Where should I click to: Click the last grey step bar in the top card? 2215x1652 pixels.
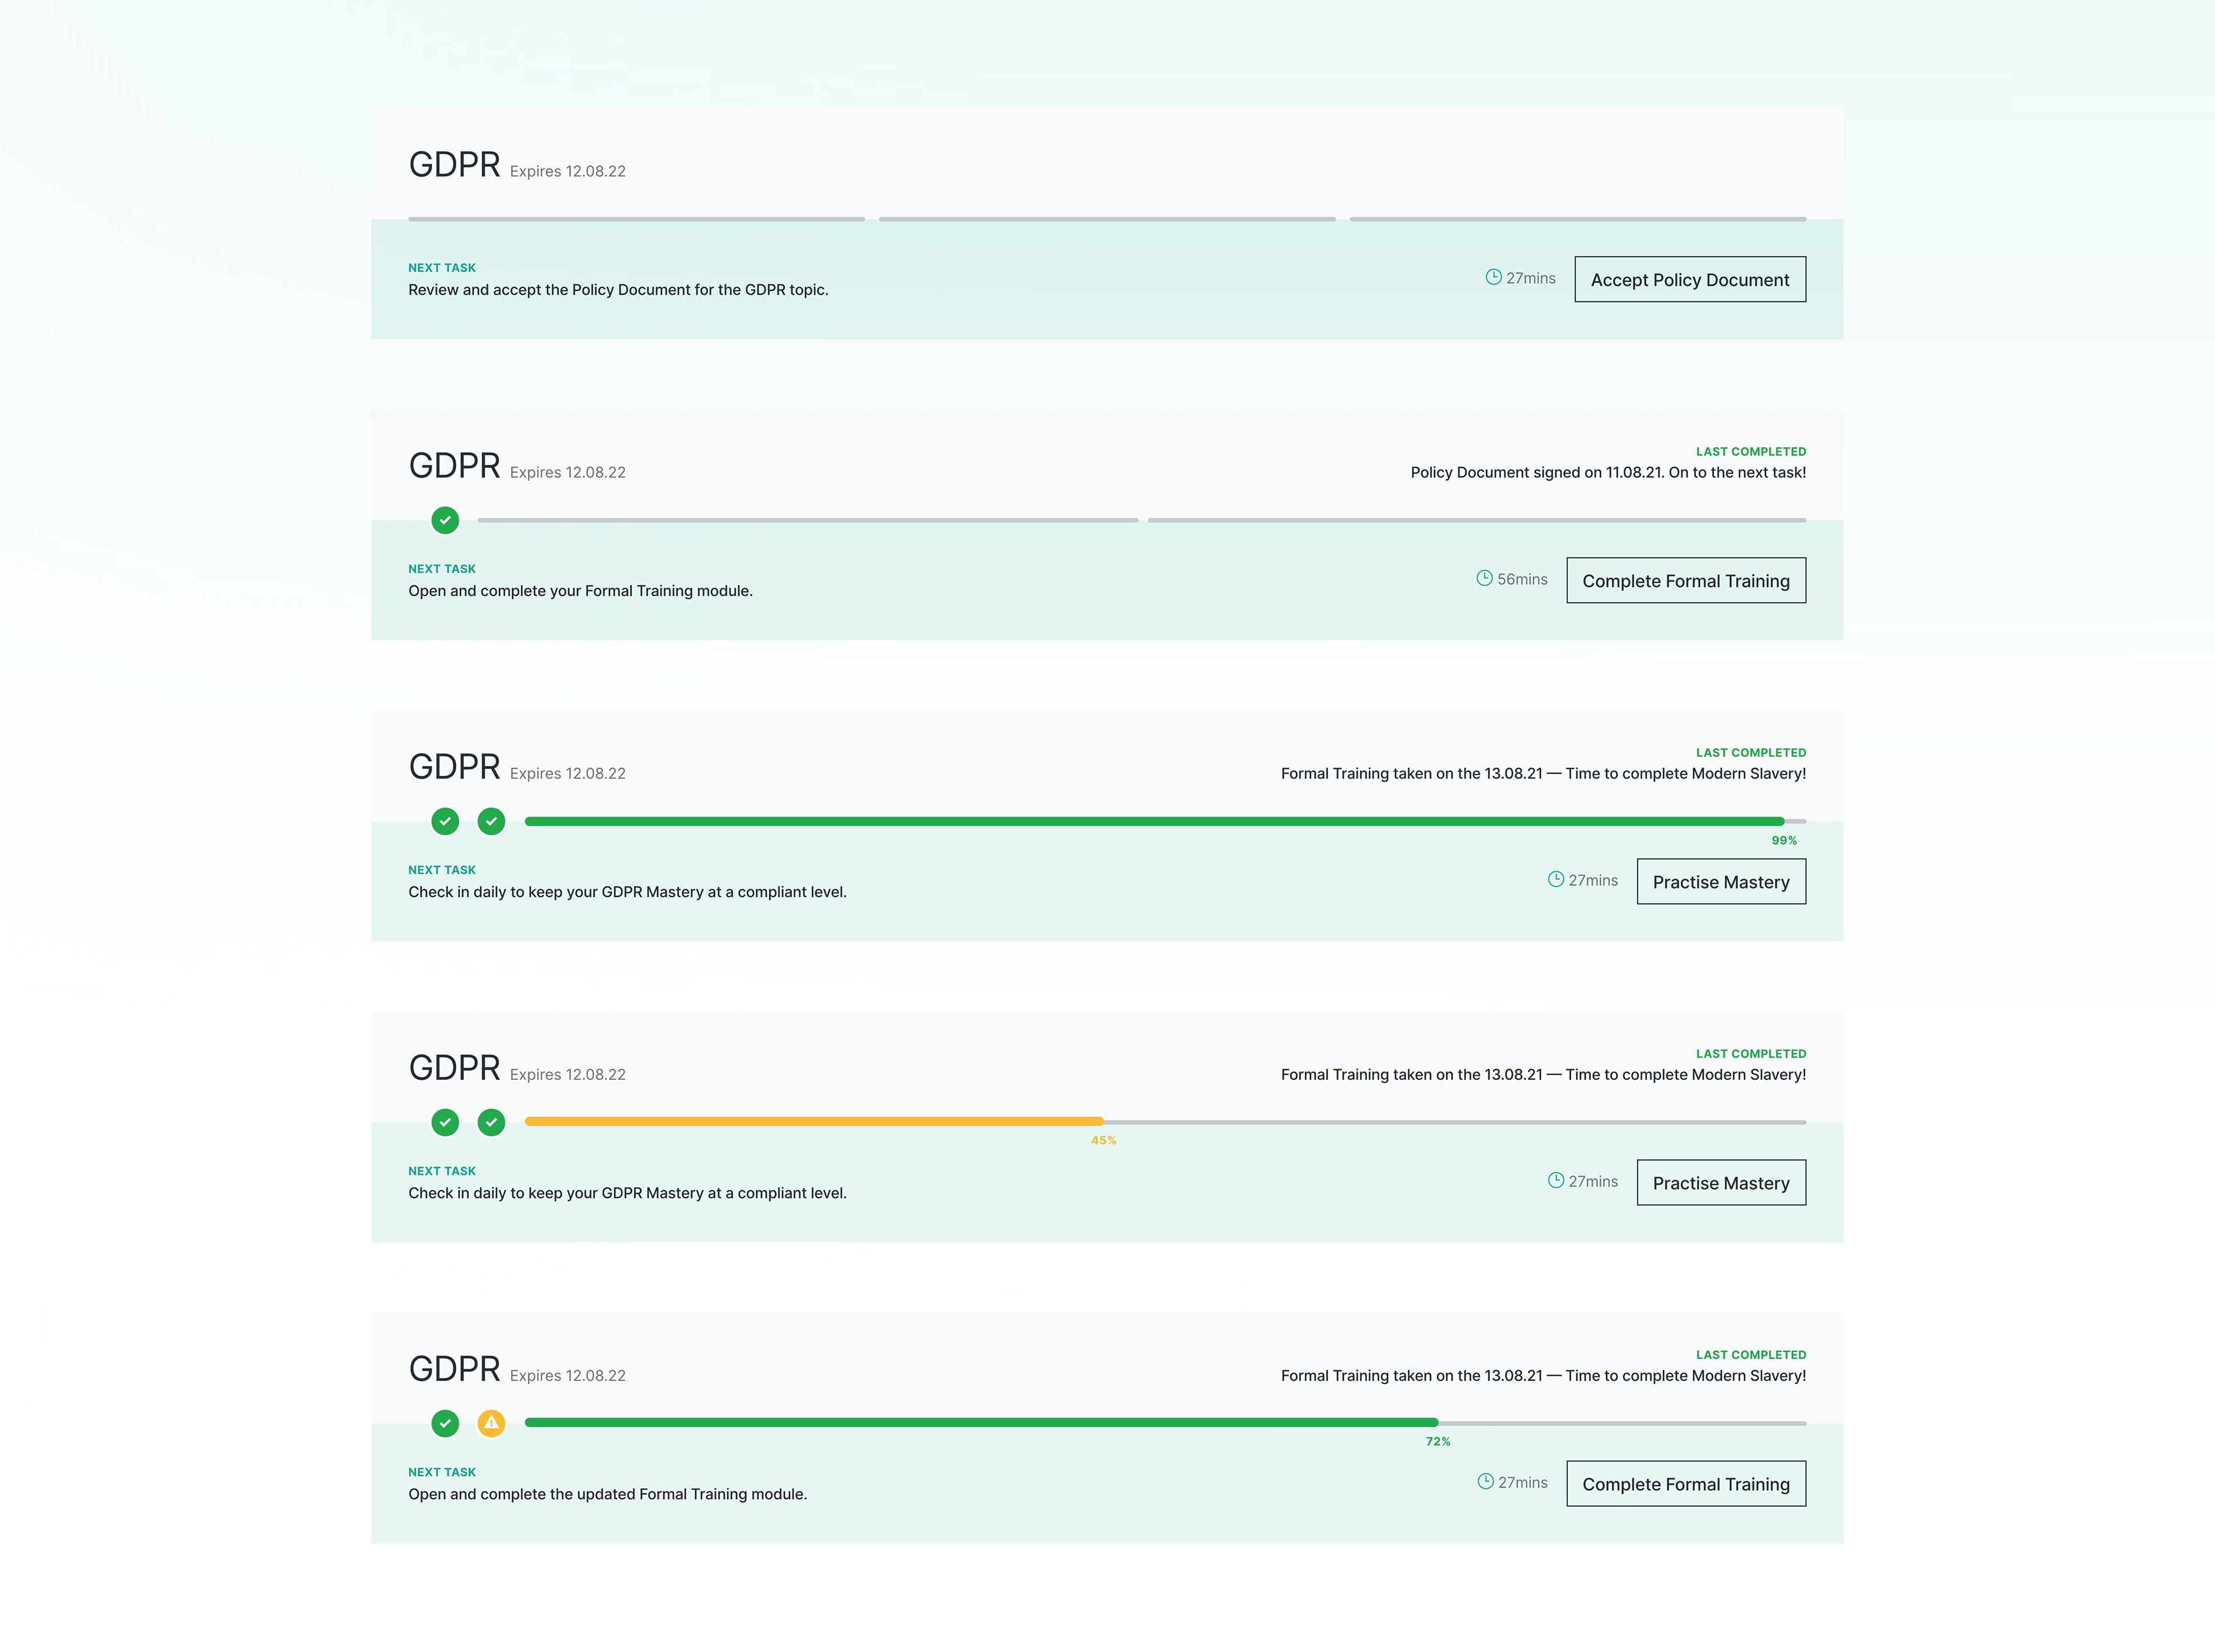click(1577, 219)
